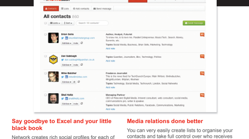Viewport: 249px width, 139px height.
Task: Tick the select-all contacts checkbox
Action: point(45,23)
